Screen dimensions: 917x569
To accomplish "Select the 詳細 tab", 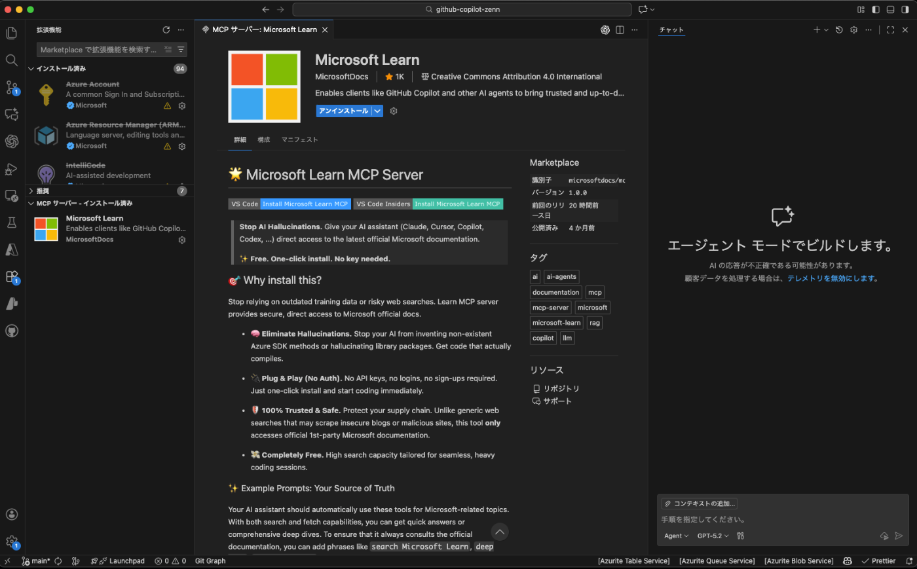I will pos(240,140).
